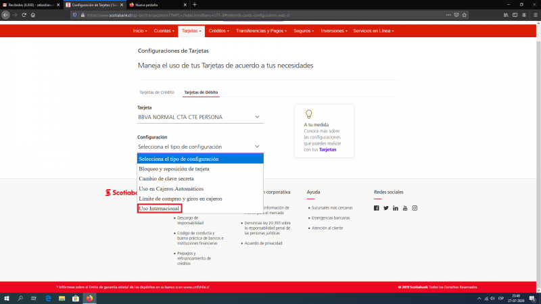Open Scotiabank's Twitter page icon
Screen dimensions: 541x304
(386, 207)
